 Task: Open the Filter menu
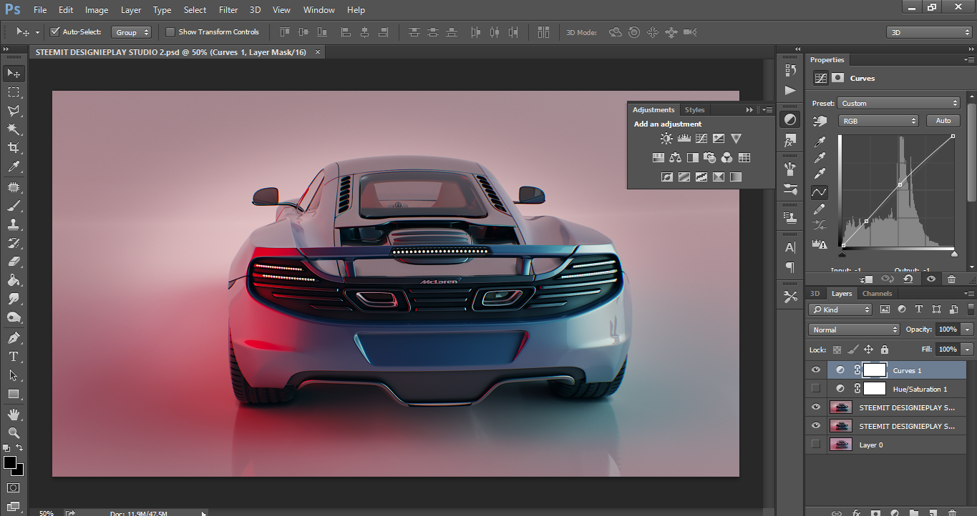[x=228, y=10]
